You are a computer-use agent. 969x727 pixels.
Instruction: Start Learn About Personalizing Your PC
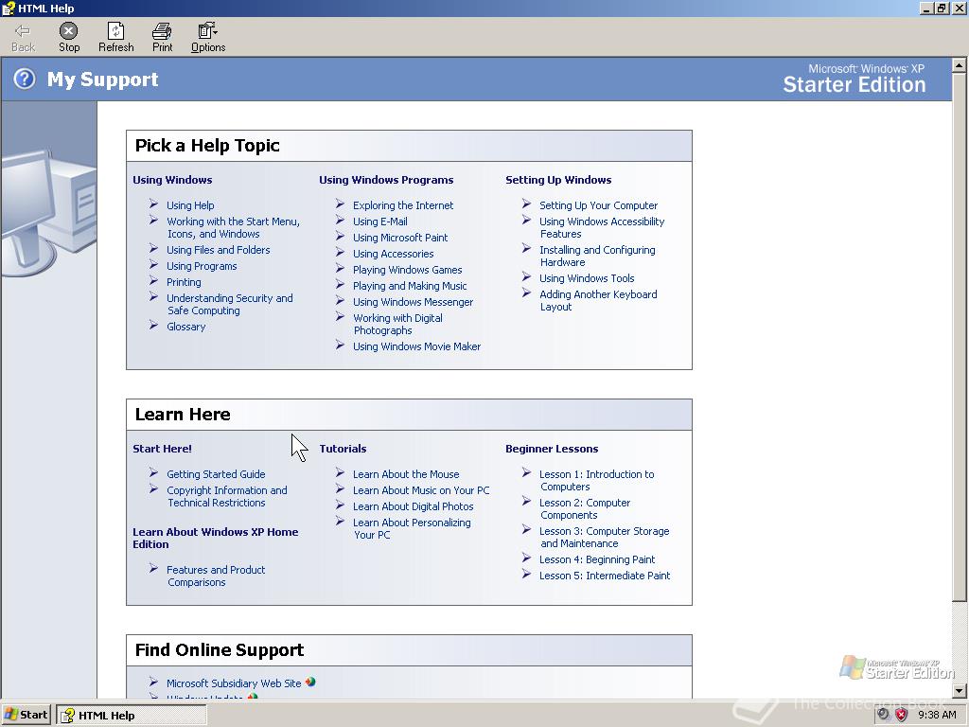coord(412,528)
